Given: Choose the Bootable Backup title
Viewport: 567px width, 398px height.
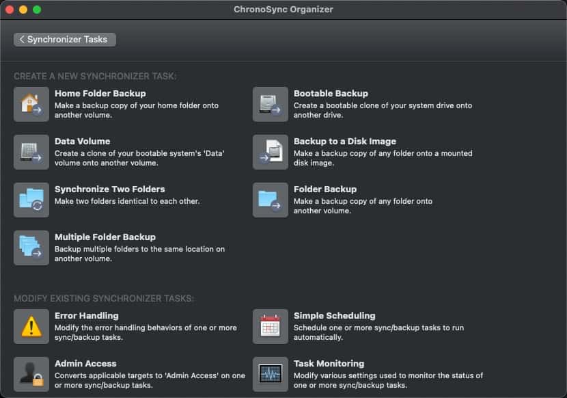Looking at the screenshot, I should 331,94.
